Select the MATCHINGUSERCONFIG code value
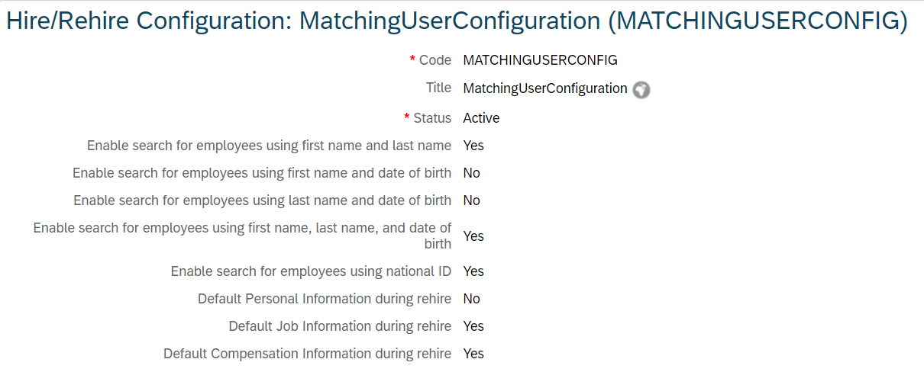924x372 pixels. [x=540, y=60]
